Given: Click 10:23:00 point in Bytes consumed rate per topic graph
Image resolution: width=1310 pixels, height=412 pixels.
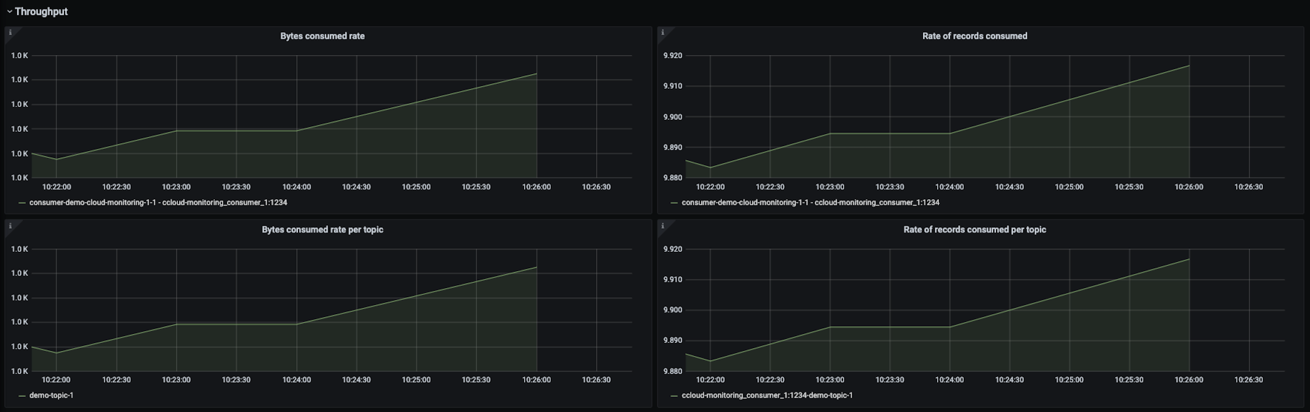Looking at the screenshot, I should pyautogui.click(x=177, y=324).
